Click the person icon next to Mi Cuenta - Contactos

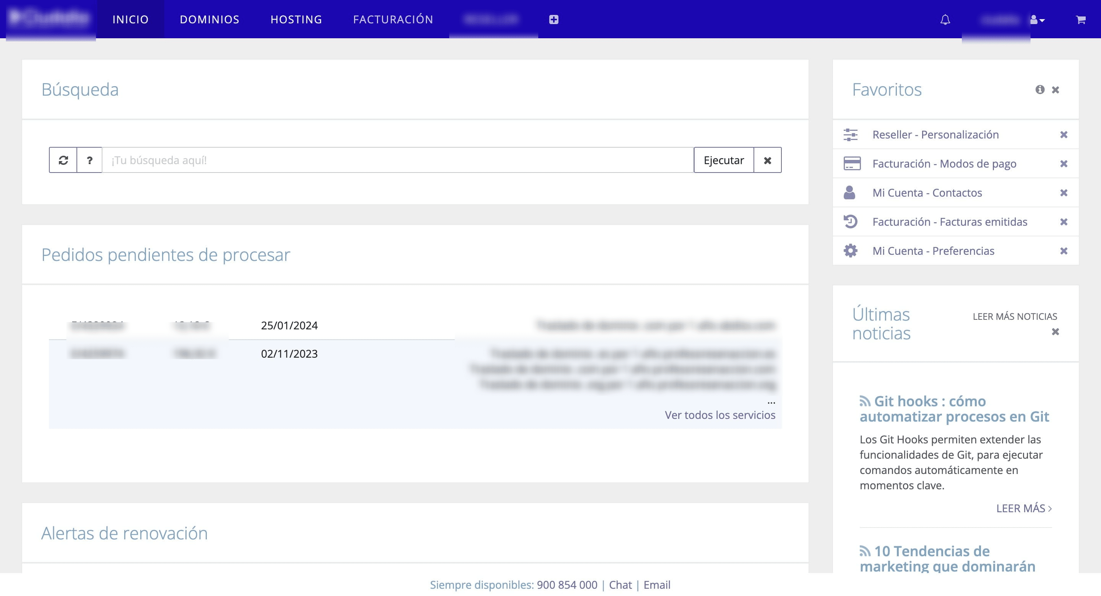(851, 192)
